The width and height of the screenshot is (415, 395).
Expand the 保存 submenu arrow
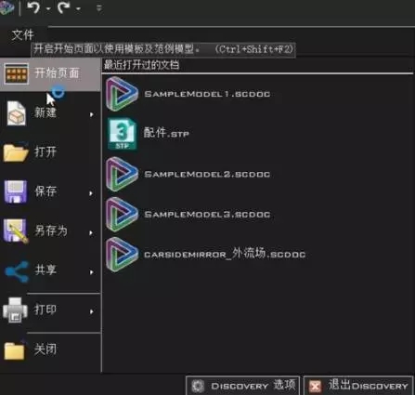91,193
